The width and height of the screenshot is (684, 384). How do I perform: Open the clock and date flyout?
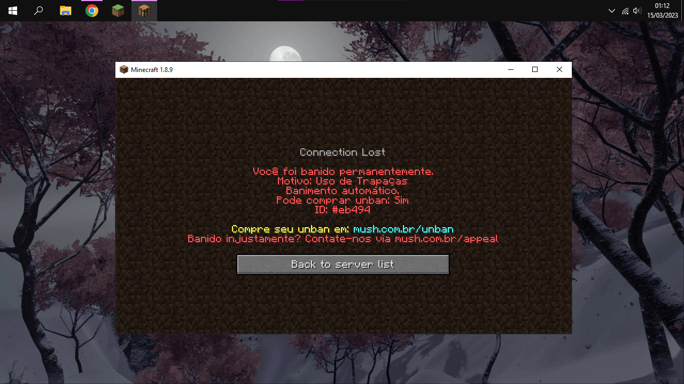tap(662, 11)
